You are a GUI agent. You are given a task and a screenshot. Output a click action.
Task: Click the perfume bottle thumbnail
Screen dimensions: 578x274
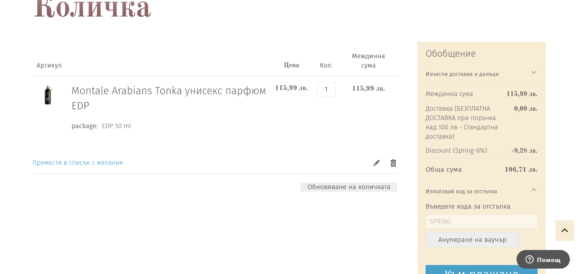pos(48,95)
